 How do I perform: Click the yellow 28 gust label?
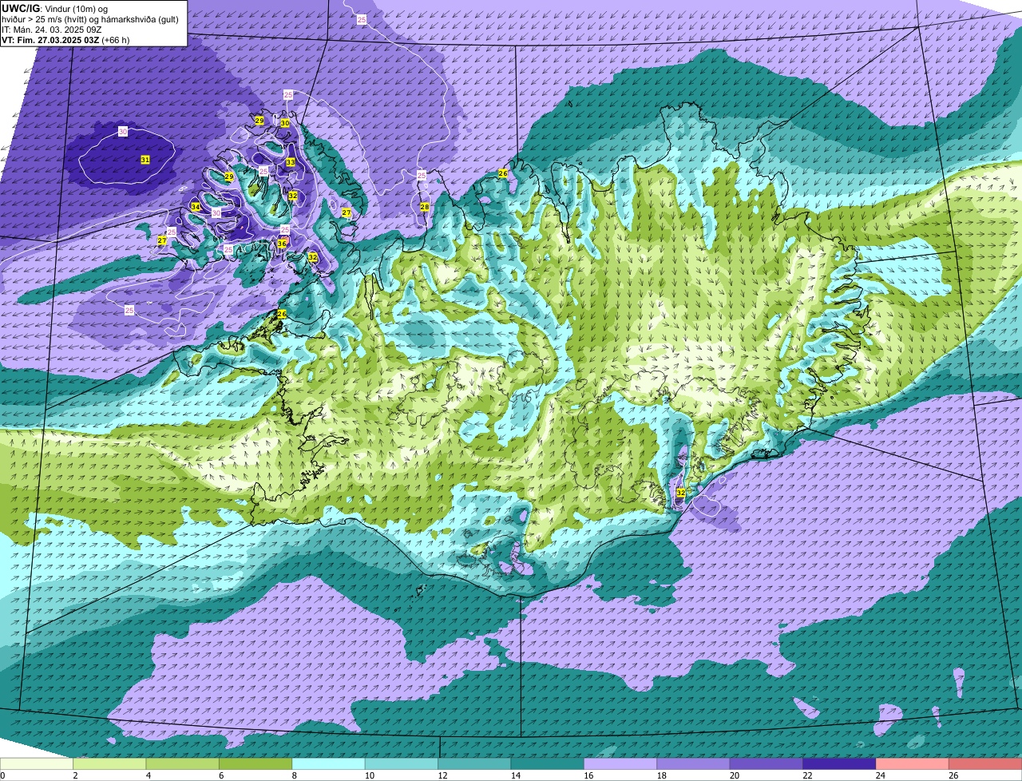(x=425, y=207)
